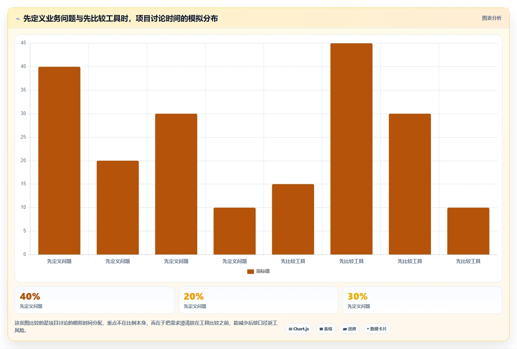Image resolution: width=517 pixels, height=349 pixels.
Task: Click the description paragraph starting 这张图比较的是
Action: click(146, 327)
